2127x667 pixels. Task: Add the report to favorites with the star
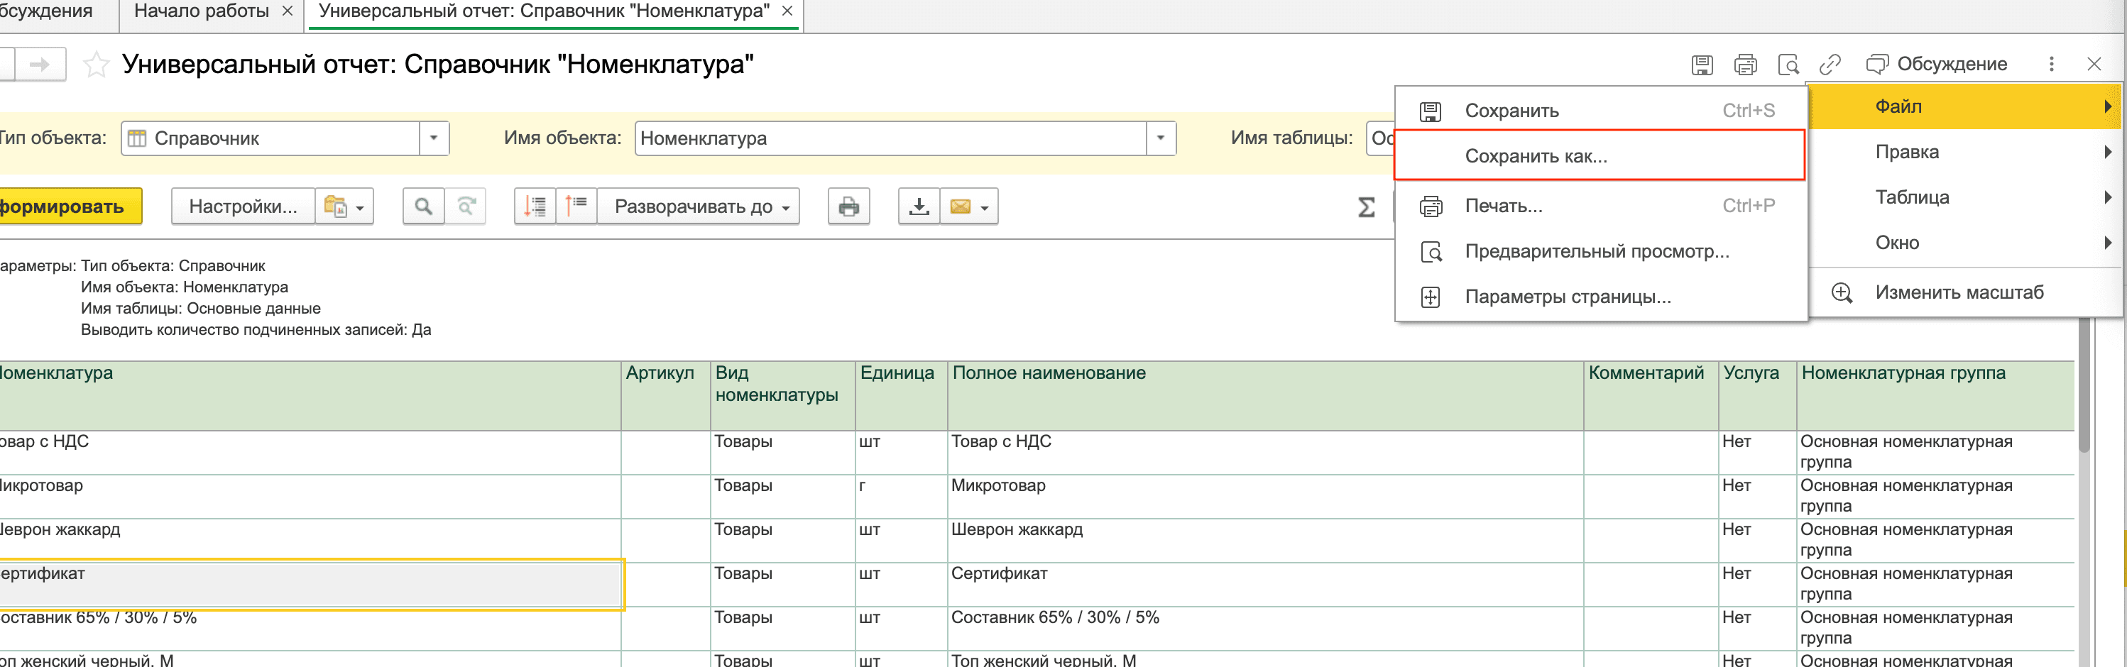pyautogui.click(x=97, y=65)
